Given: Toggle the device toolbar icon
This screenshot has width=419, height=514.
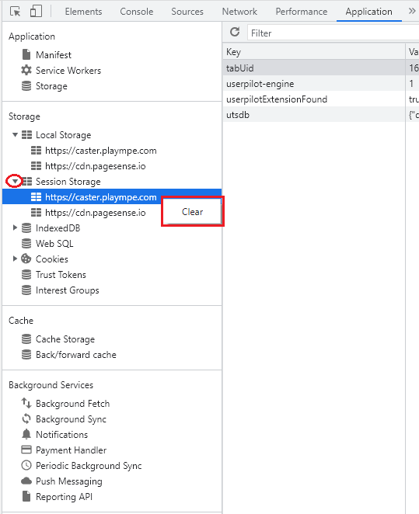Looking at the screenshot, I should (x=36, y=11).
